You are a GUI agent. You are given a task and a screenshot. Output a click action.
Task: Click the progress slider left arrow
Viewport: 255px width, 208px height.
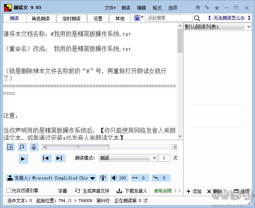tap(44, 147)
